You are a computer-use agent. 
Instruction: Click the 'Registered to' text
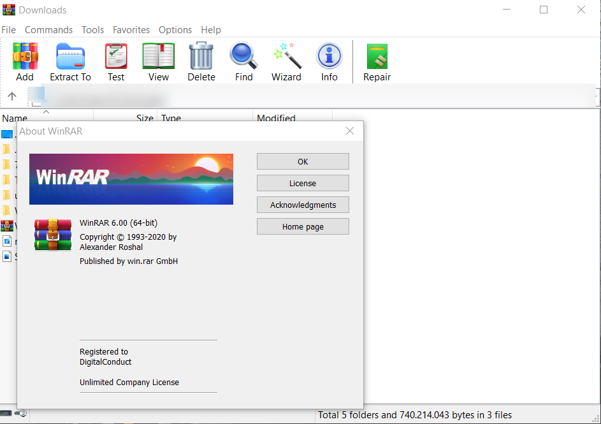[x=104, y=351]
